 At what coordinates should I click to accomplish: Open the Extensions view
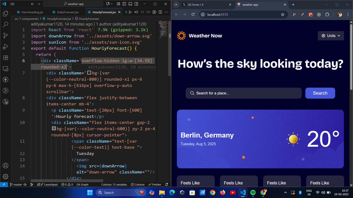point(5,58)
